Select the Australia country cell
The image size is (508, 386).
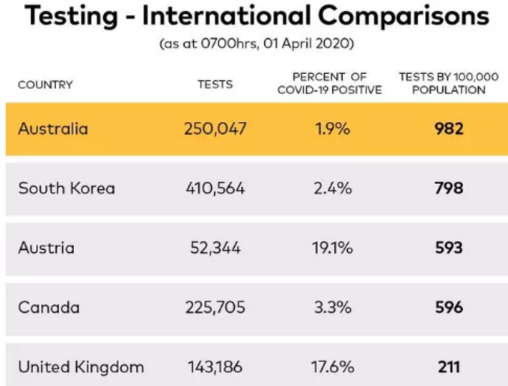(x=53, y=129)
